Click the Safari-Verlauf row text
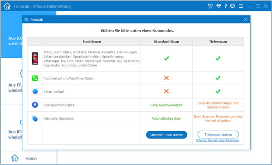Viewport: 272px width, 165px height. (53, 92)
